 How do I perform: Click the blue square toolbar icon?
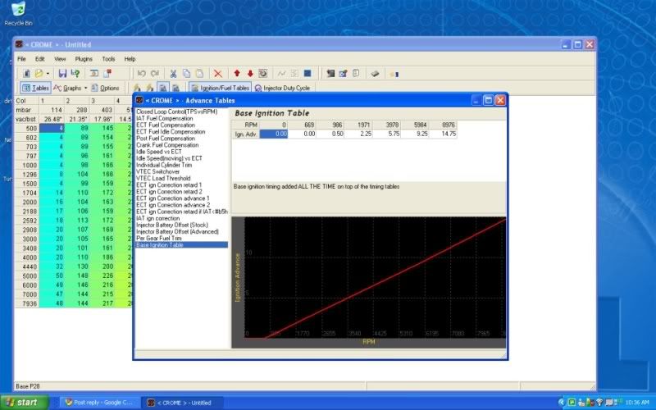307,74
